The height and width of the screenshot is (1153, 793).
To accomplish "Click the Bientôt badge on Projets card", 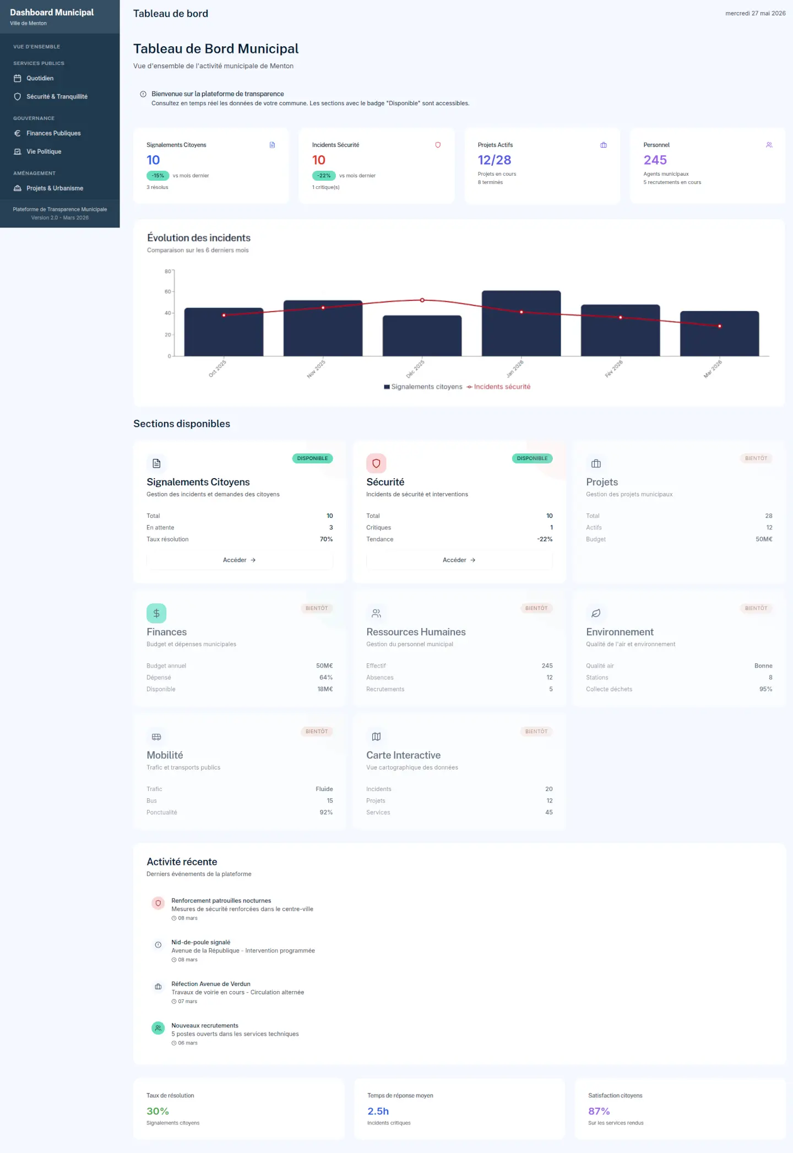I will pyautogui.click(x=756, y=458).
